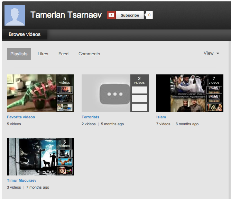Click the Islam playlist title link
The height and width of the screenshot is (199, 231).
point(161,117)
